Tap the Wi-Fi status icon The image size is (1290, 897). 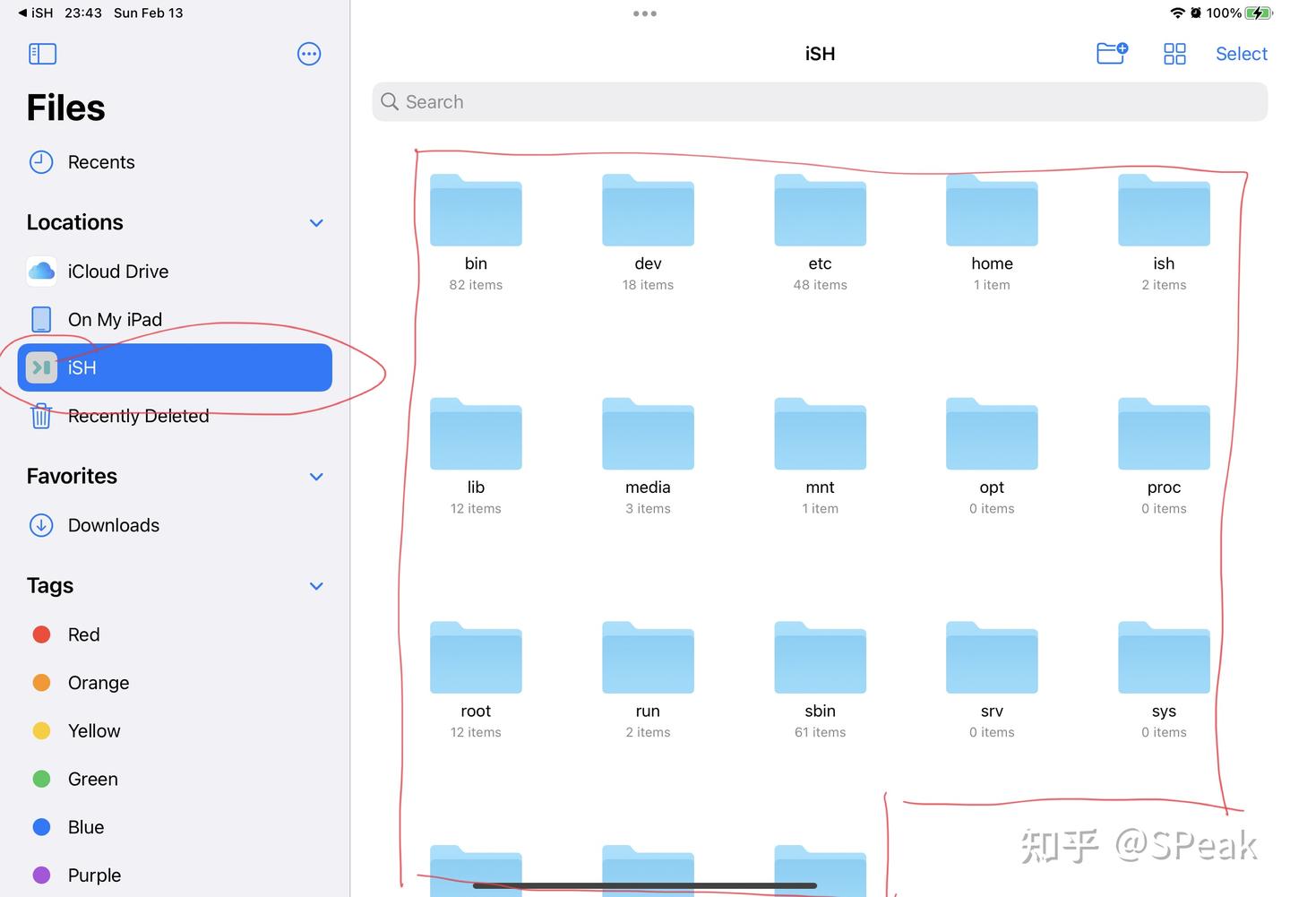click(1176, 13)
